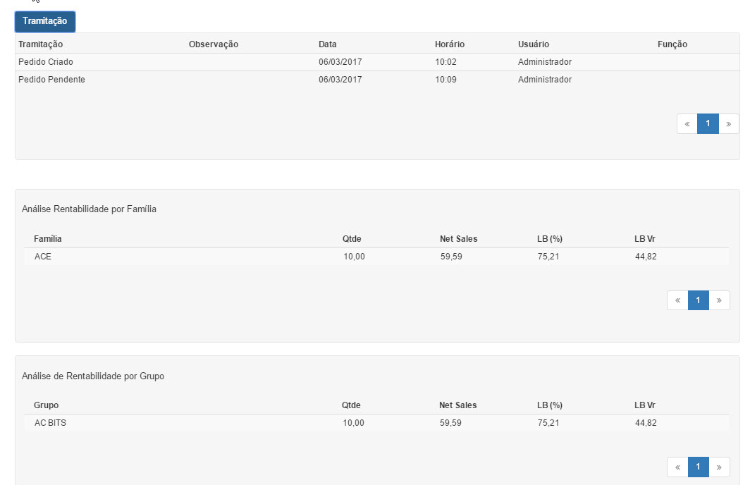750x485 pixels.
Task: Click LB (%) header in Grupo table
Action: tap(550, 405)
